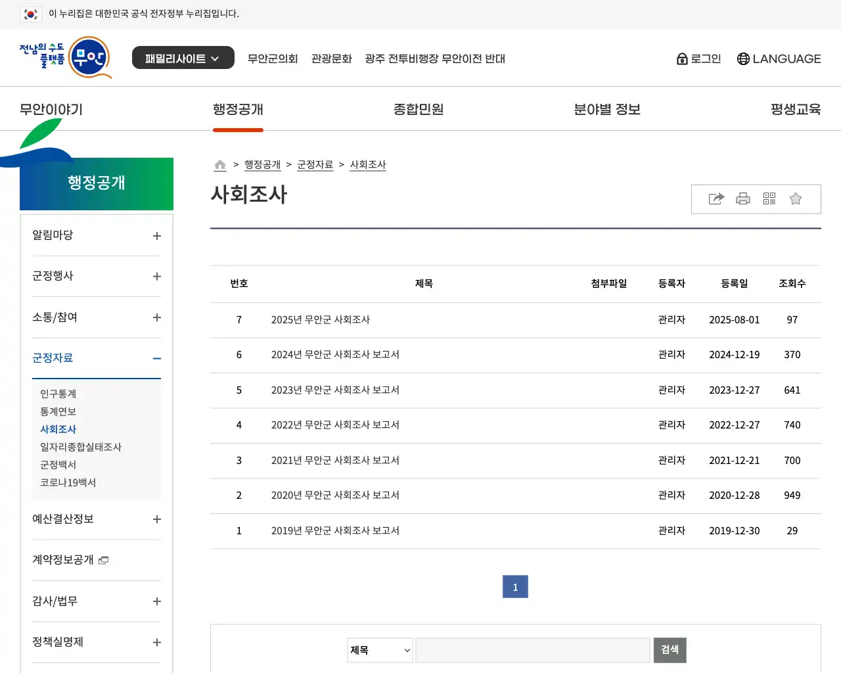Click the search keyword input field
Viewport: 841px width, 673px height.
(533, 650)
